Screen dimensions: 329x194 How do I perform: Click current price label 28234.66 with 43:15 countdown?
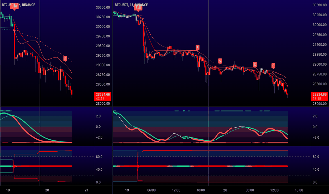pos(103,97)
